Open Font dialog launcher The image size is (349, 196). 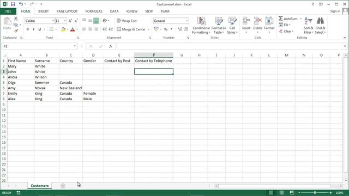click(x=77, y=38)
